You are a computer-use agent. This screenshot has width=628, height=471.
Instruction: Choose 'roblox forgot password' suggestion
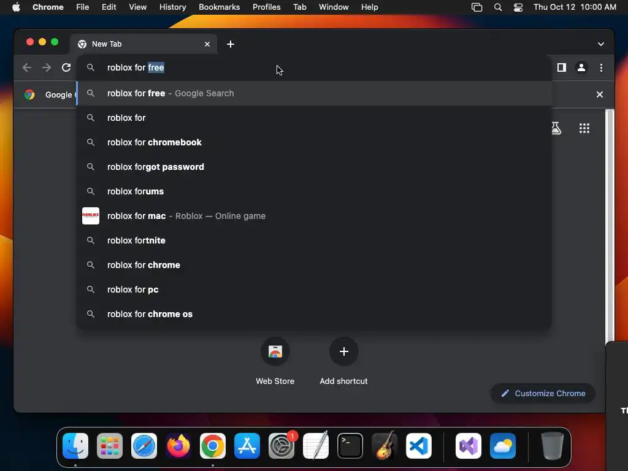(x=314, y=167)
